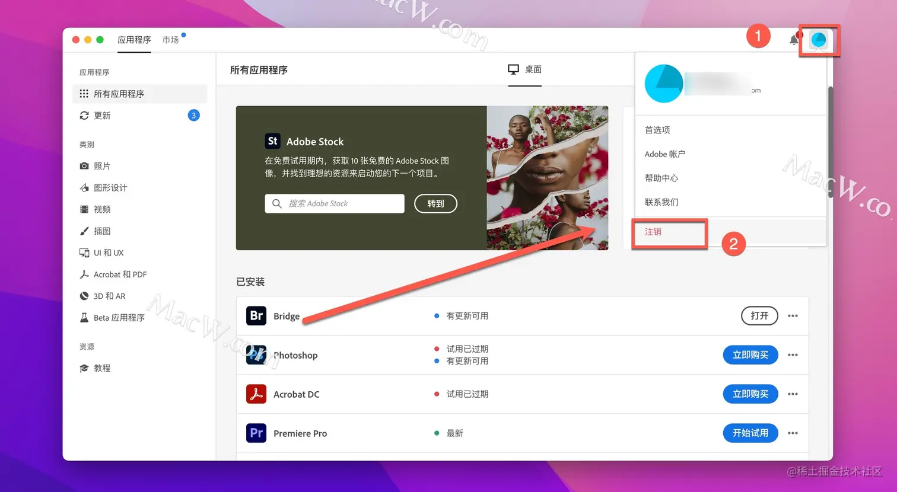This screenshot has width=897, height=492.
Task: Select the UI 和 UX category icon
Action: [84, 253]
